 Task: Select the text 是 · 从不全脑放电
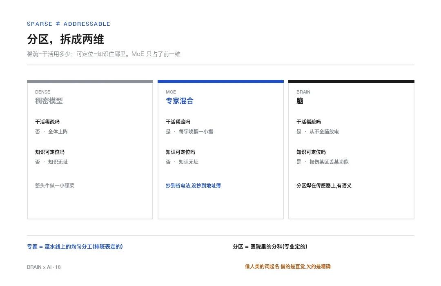(x=318, y=132)
